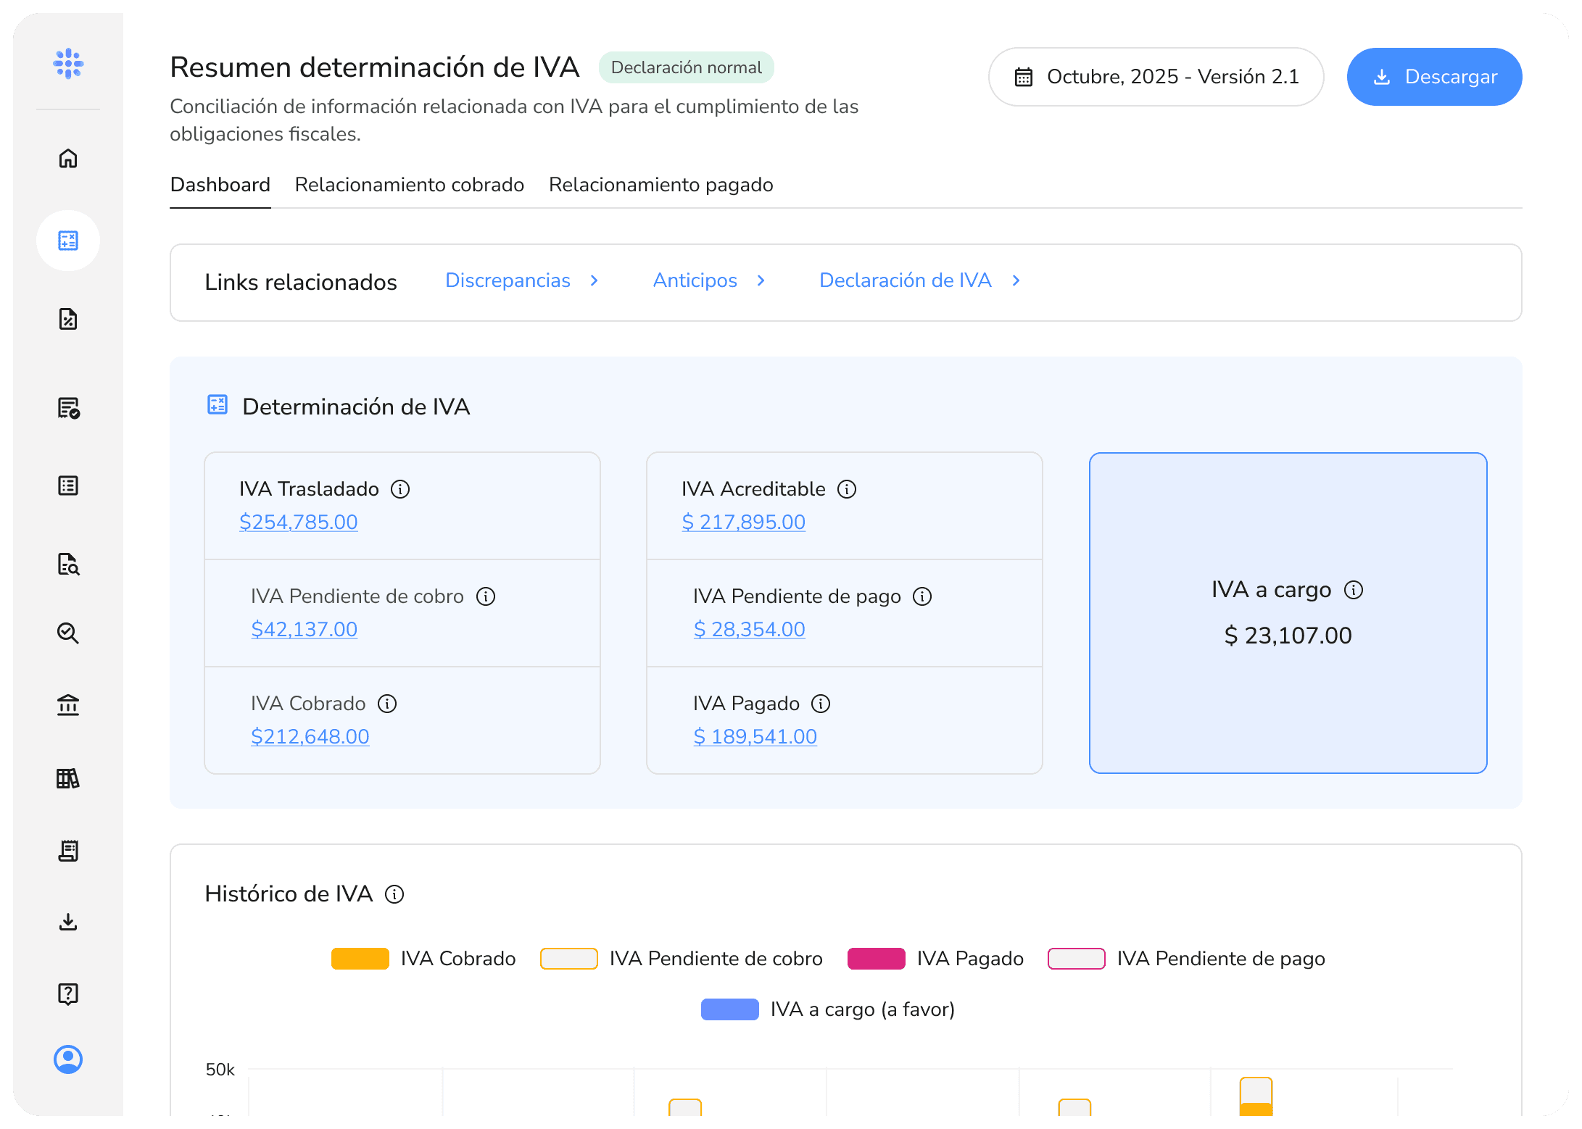Click the home icon in sidebar

68,158
